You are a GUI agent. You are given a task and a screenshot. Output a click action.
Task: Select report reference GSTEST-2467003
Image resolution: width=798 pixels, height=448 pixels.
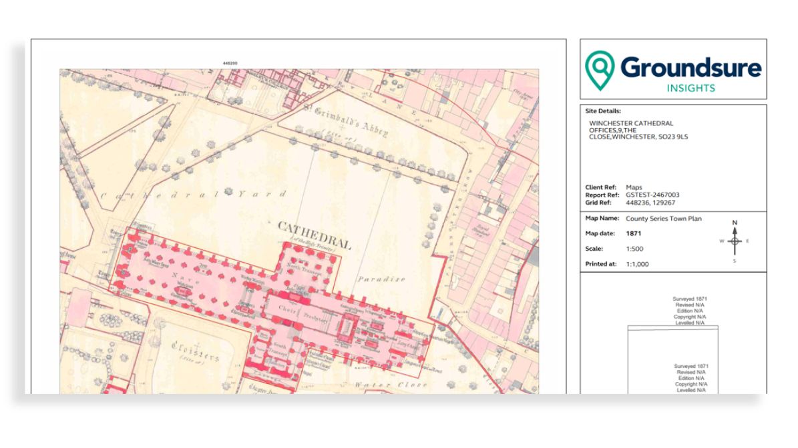point(652,195)
